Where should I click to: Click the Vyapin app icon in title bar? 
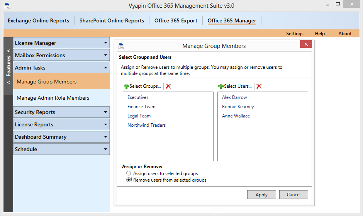click(x=7, y=5)
